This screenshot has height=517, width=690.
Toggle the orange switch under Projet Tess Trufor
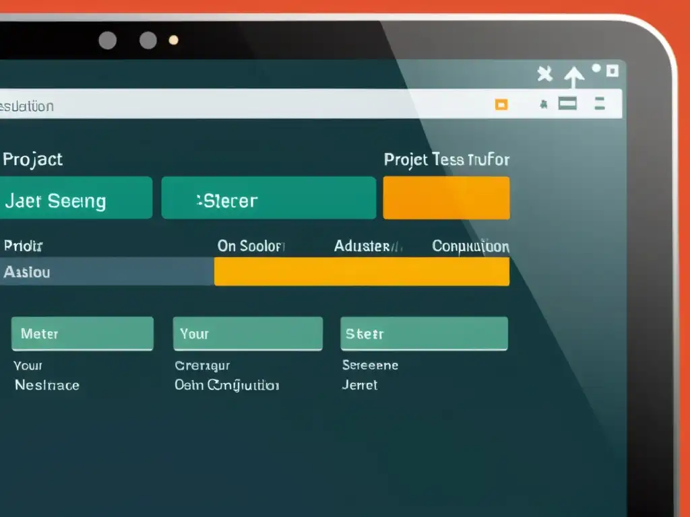click(446, 197)
